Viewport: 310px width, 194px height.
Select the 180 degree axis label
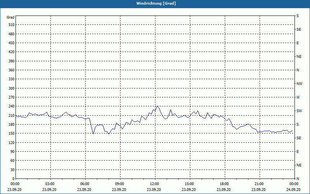[12, 125]
